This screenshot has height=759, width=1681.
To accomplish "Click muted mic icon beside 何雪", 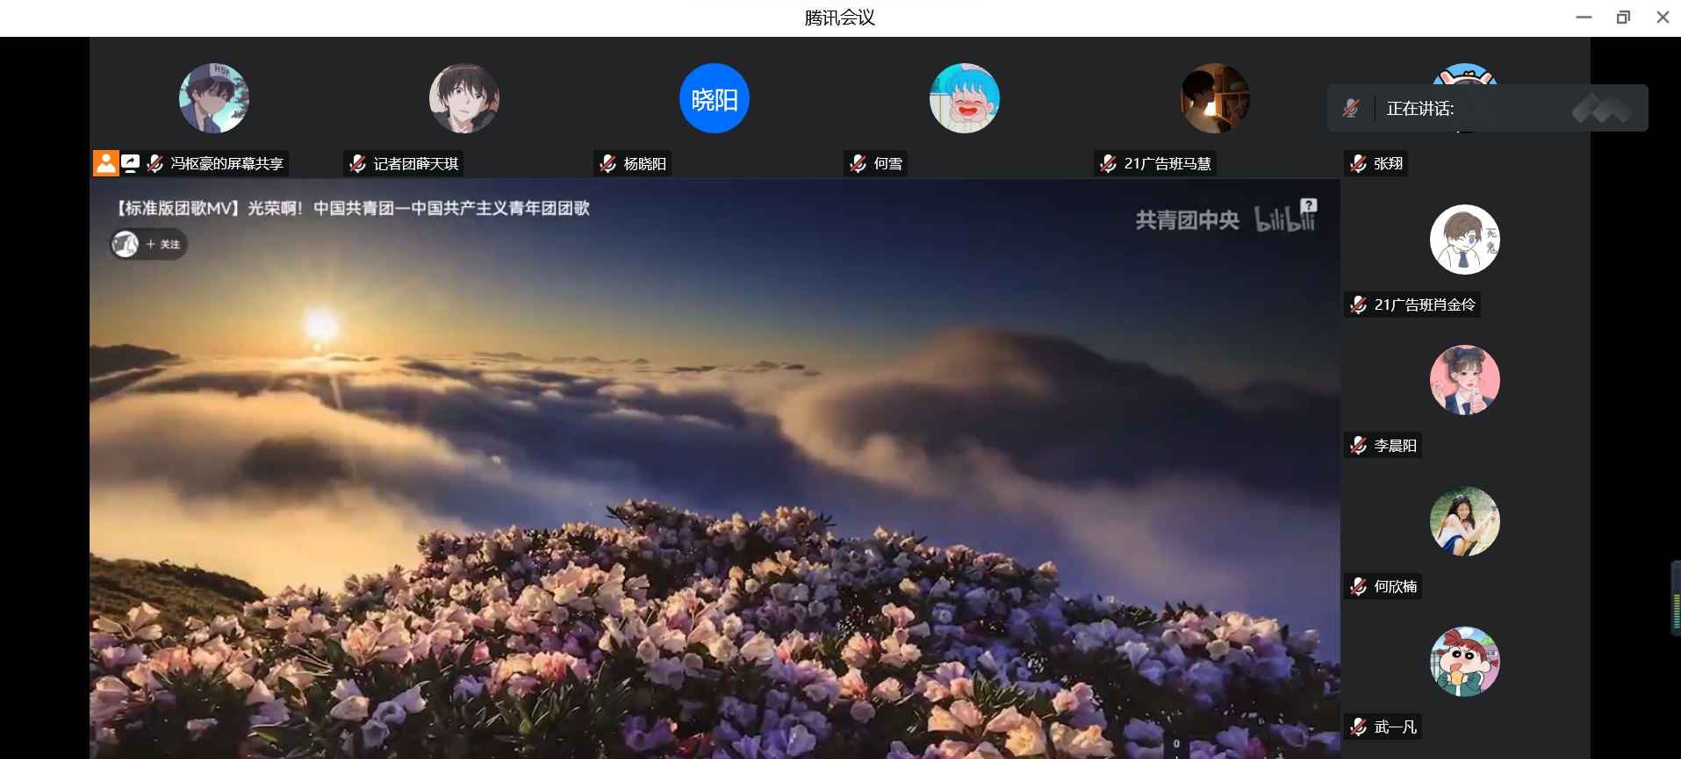I will coord(858,163).
